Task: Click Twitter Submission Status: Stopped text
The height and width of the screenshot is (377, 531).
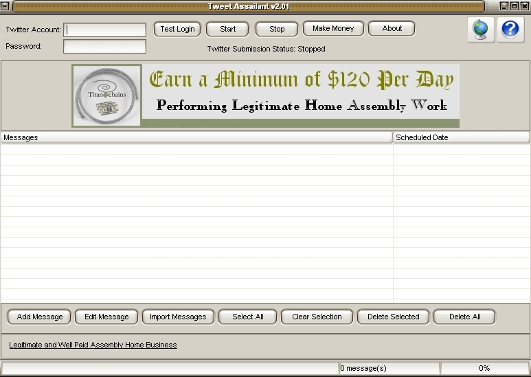Action: point(266,49)
